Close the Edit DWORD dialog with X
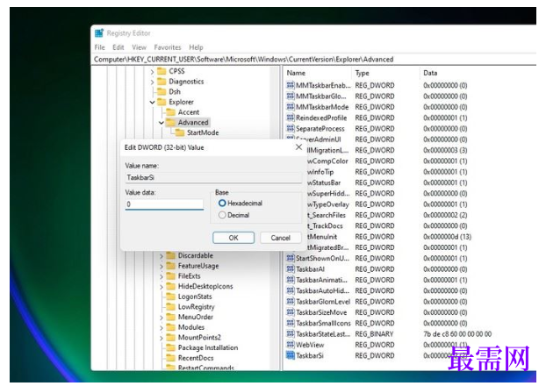546x386 pixels. 298,147
